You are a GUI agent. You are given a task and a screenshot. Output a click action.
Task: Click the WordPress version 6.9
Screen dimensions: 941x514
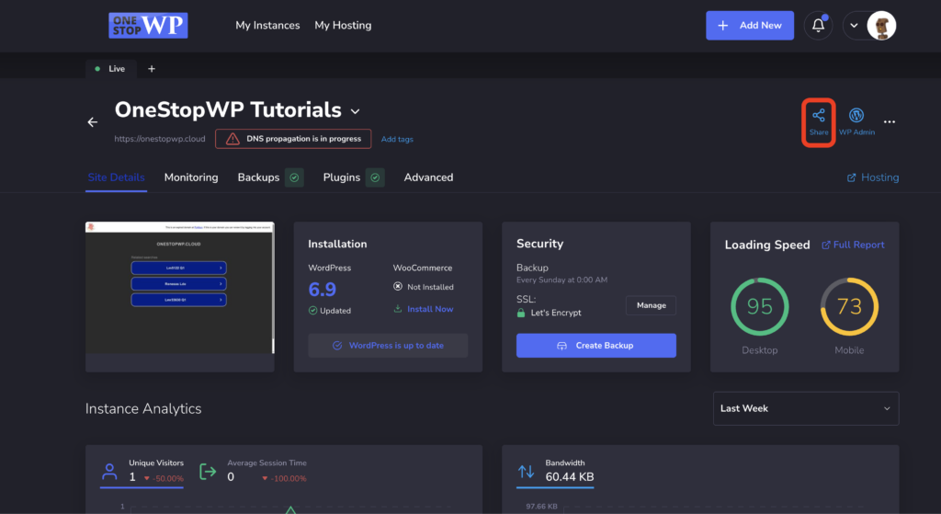pos(323,290)
